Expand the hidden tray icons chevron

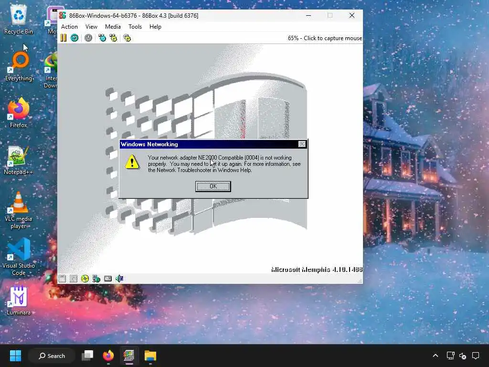(x=436, y=356)
